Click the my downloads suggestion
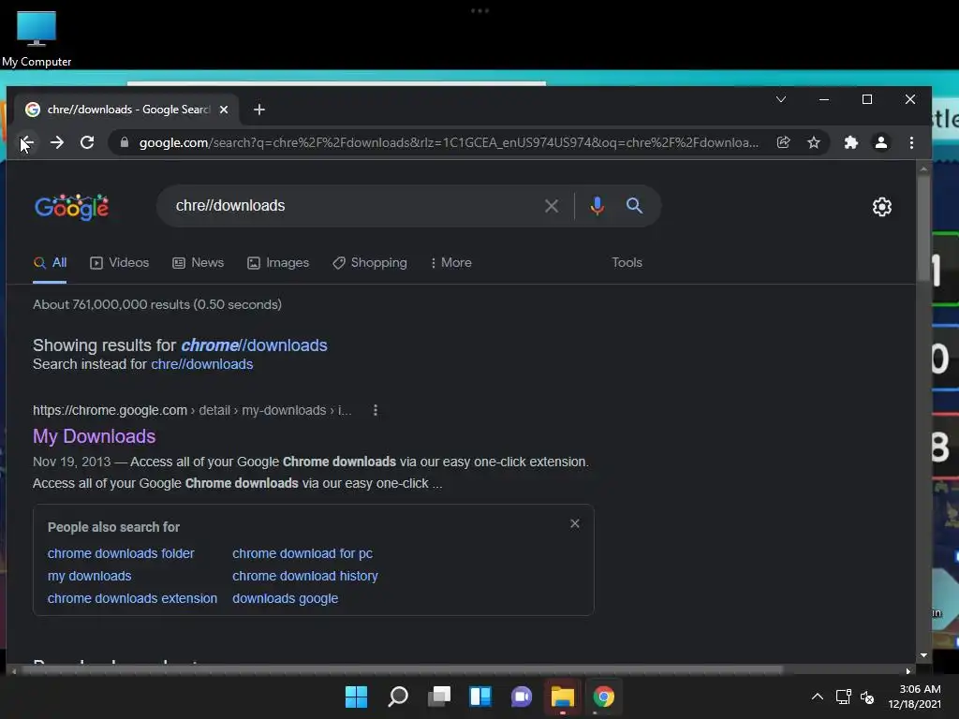959x719 pixels. 89,576
